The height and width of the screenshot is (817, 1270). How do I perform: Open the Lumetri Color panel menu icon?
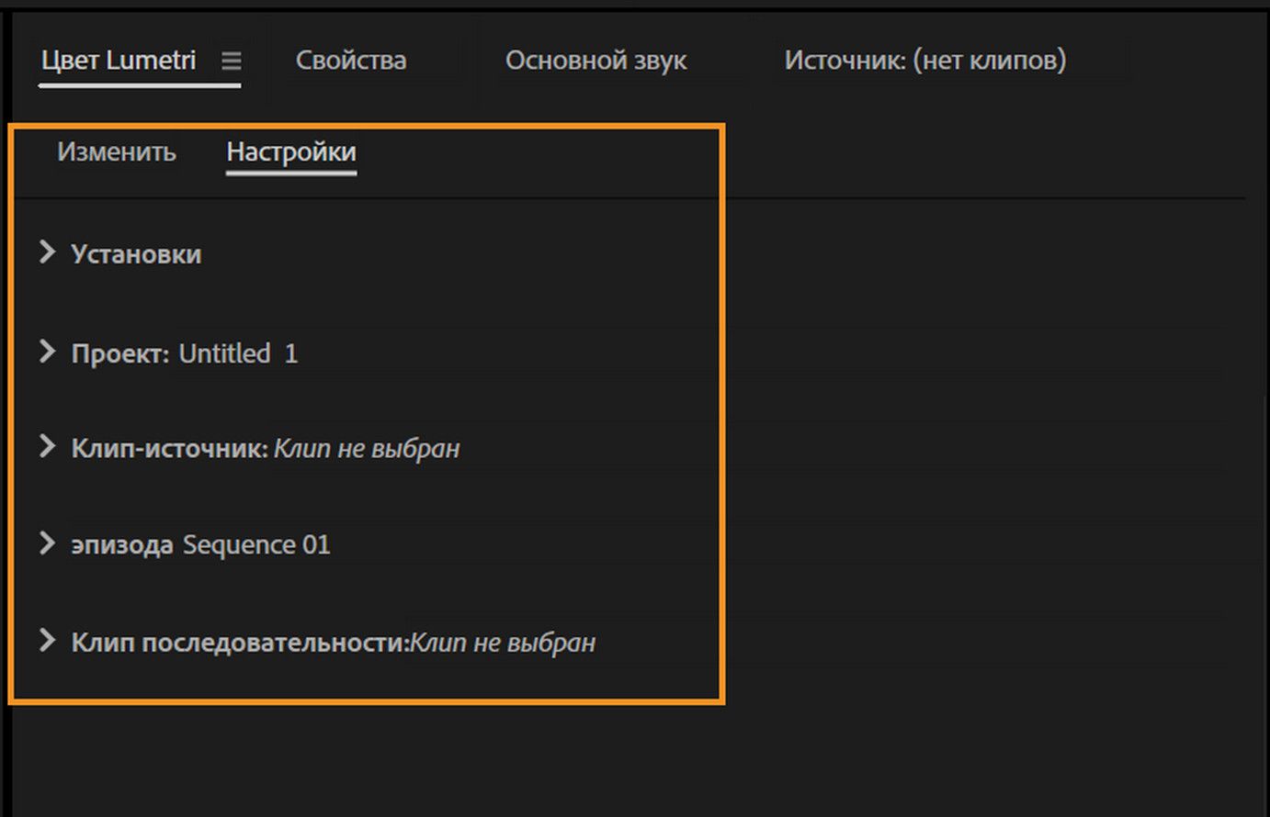[232, 62]
